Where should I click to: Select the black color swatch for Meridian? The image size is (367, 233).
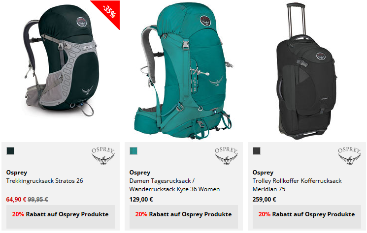pos(257,151)
